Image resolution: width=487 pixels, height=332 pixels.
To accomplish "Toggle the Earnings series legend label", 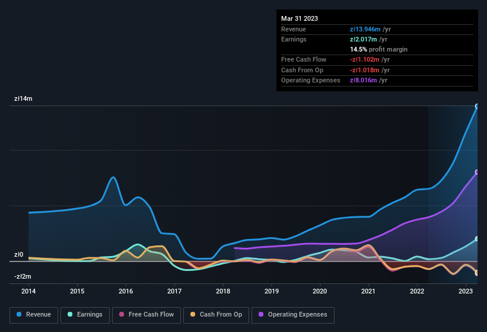I will [x=89, y=314].
